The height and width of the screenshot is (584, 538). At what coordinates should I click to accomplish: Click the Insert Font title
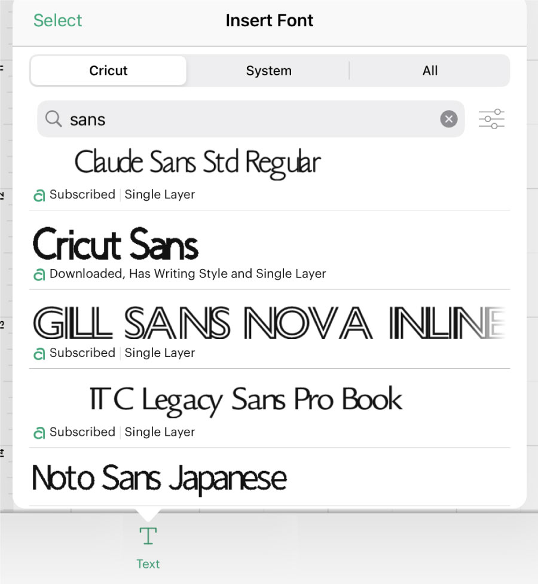click(270, 20)
